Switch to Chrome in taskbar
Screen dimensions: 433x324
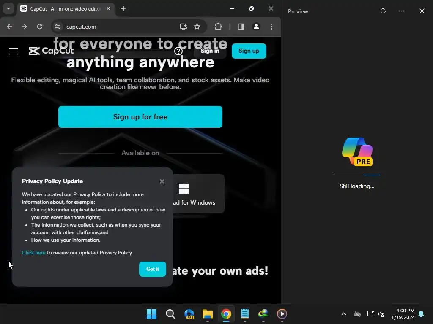tap(226, 314)
